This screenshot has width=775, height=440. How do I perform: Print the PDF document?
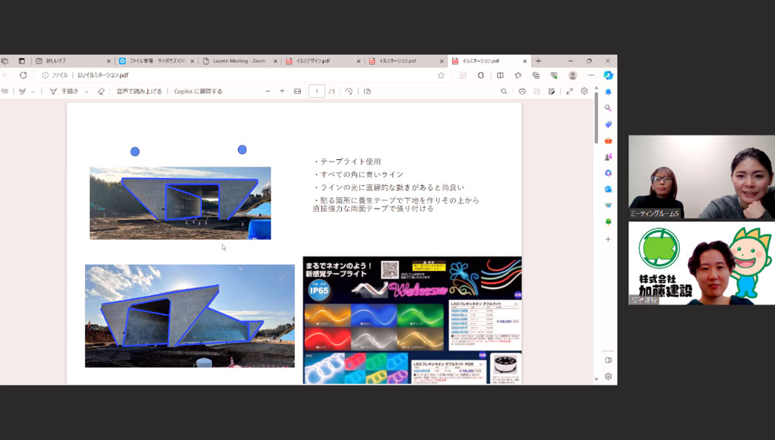pyautogui.click(x=522, y=91)
